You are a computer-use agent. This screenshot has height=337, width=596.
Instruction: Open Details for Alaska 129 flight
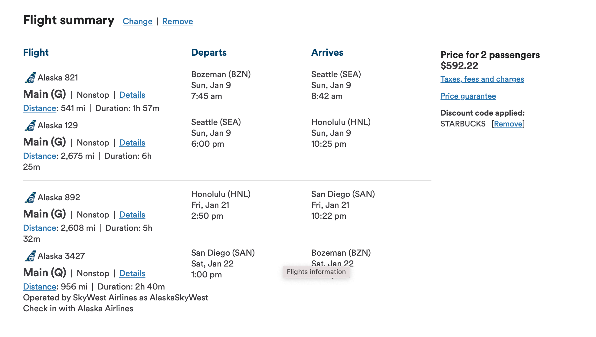(x=132, y=143)
